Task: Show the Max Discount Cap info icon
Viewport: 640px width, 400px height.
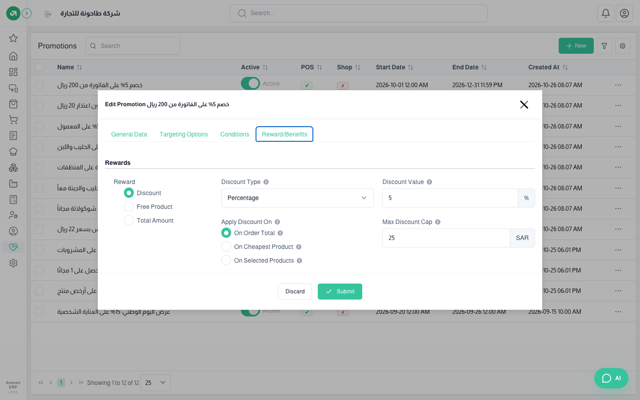Action: (438, 222)
